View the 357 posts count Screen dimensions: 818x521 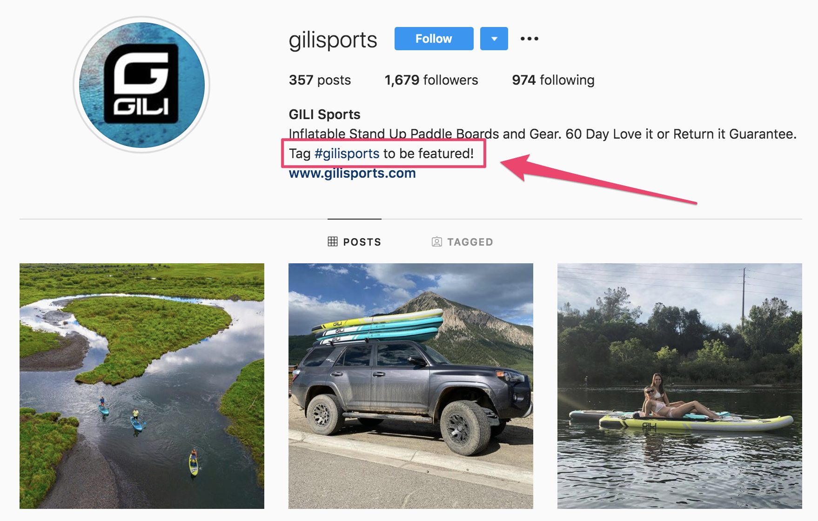point(320,80)
